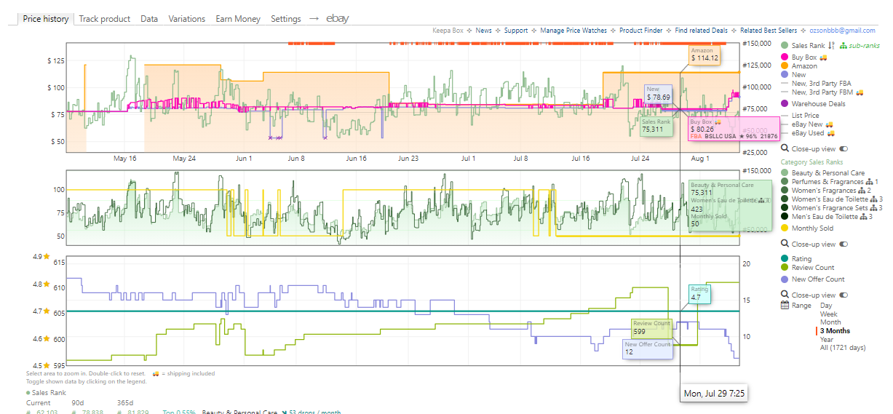Click the magnifier icon below New Offer Count
The width and height of the screenshot is (893, 414).
pos(785,295)
